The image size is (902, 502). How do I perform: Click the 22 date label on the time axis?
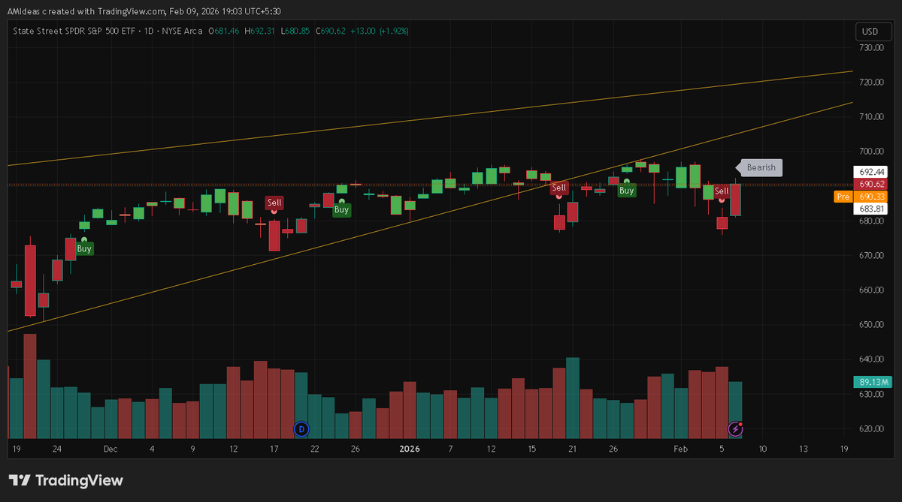[x=315, y=449]
